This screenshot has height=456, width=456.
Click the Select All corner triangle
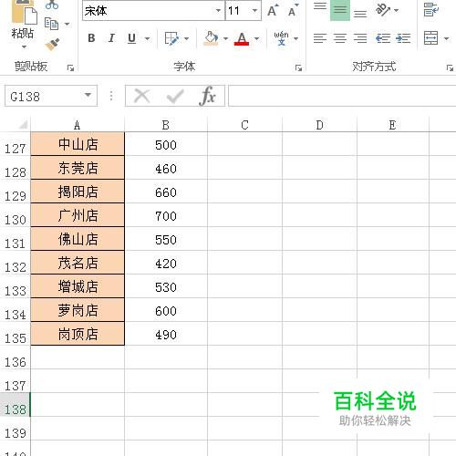point(23,124)
